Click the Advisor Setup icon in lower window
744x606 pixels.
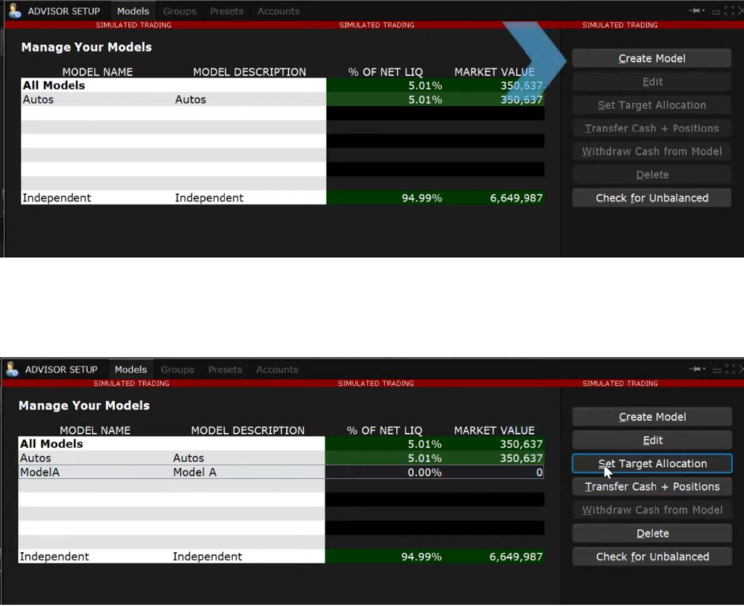click(12, 369)
